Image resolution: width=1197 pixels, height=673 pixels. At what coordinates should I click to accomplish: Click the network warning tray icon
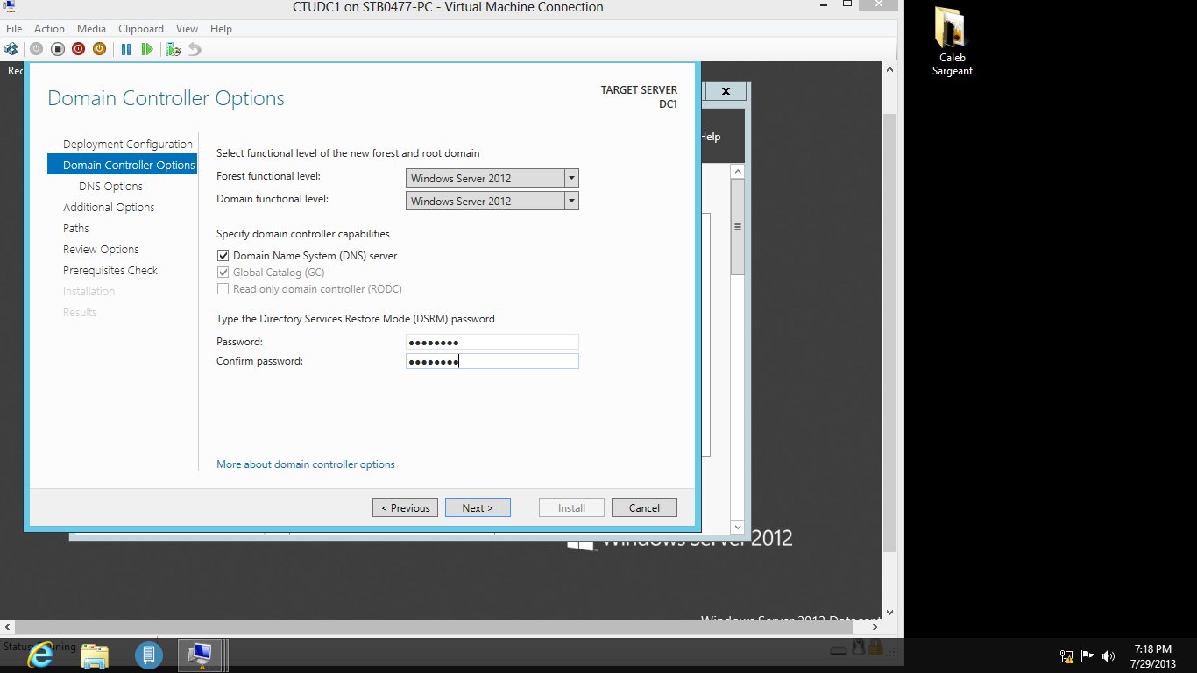[1066, 655]
